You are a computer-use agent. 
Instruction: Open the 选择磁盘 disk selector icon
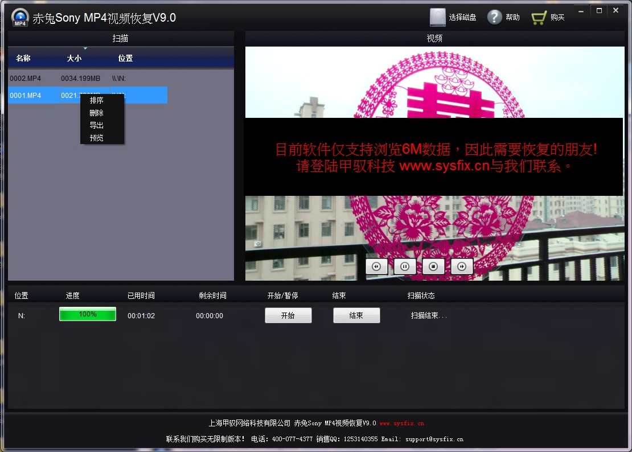point(437,17)
